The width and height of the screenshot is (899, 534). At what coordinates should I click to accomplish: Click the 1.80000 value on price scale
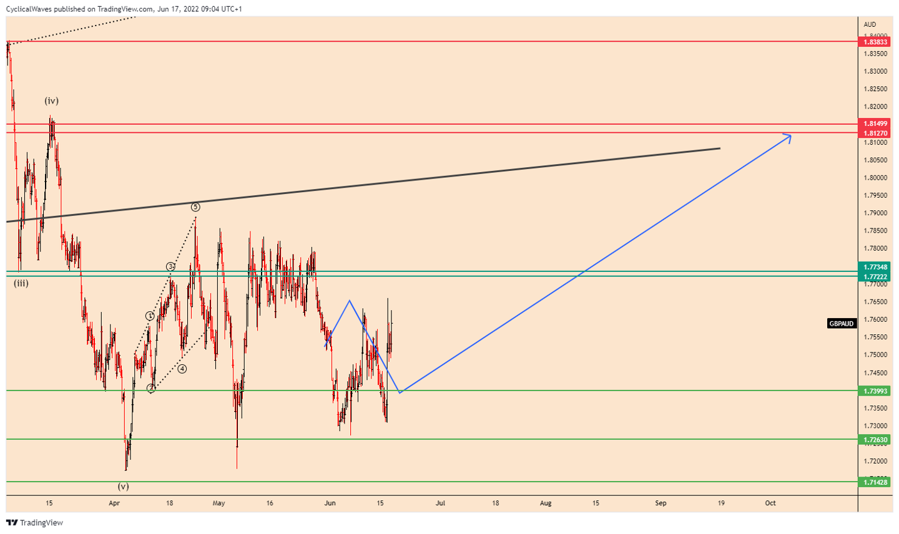(x=875, y=178)
